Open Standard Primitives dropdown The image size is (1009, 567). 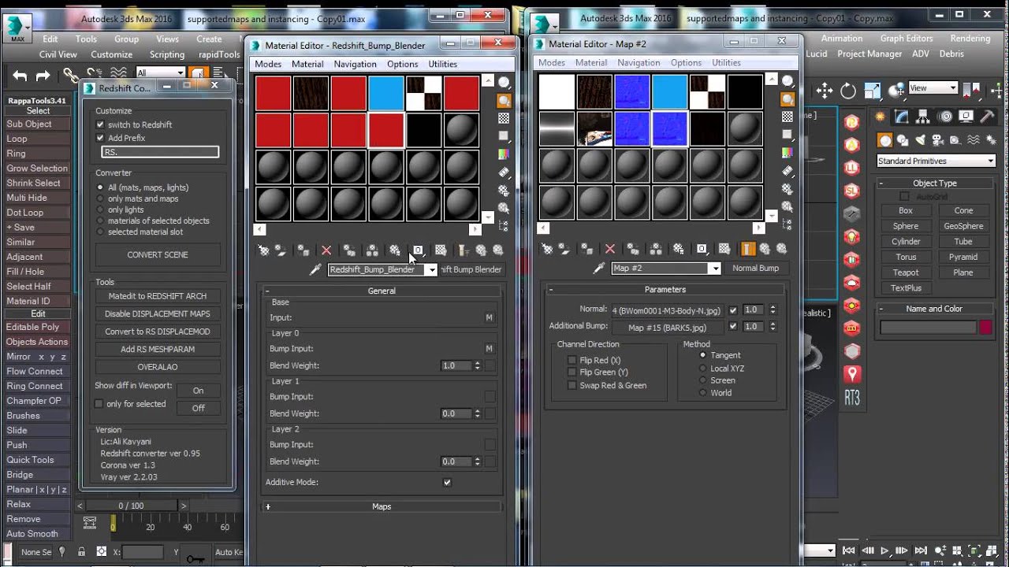(936, 161)
